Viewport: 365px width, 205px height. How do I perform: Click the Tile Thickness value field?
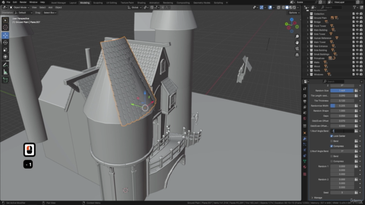pyautogui.click(x=342, y=101)
